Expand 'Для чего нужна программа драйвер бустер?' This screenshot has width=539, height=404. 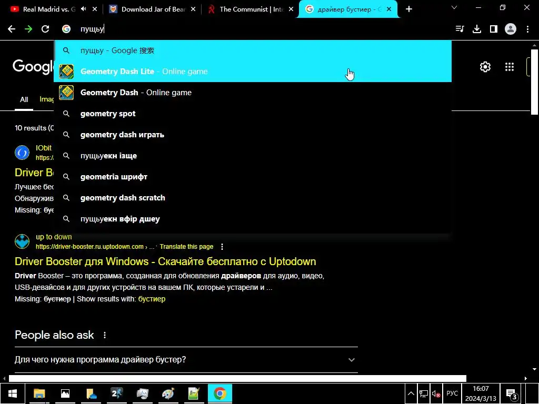click(186, 360)
